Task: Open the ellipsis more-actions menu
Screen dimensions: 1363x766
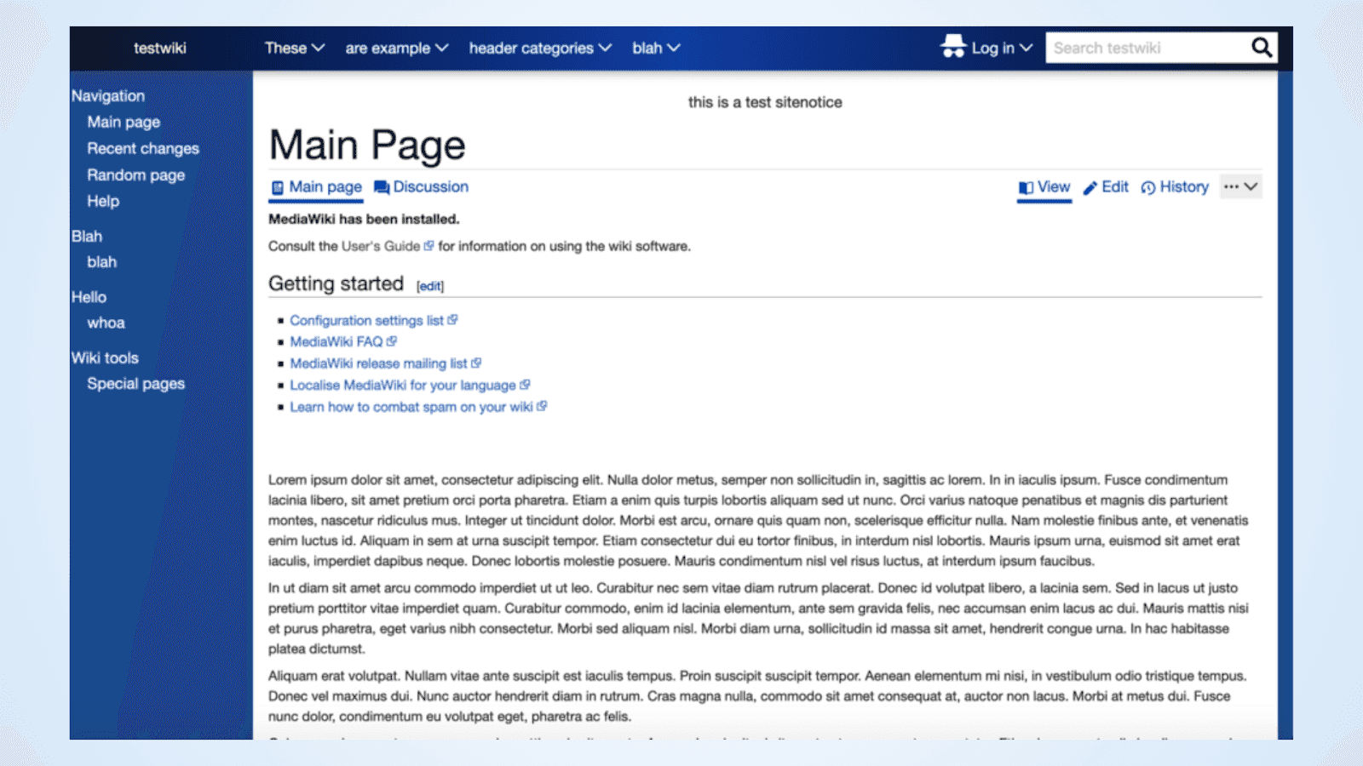Action: (x=1234, y=186)
